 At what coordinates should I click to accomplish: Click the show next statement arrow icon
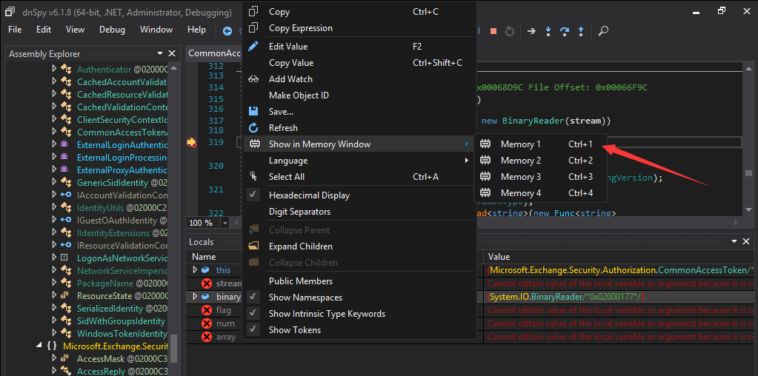532,31
